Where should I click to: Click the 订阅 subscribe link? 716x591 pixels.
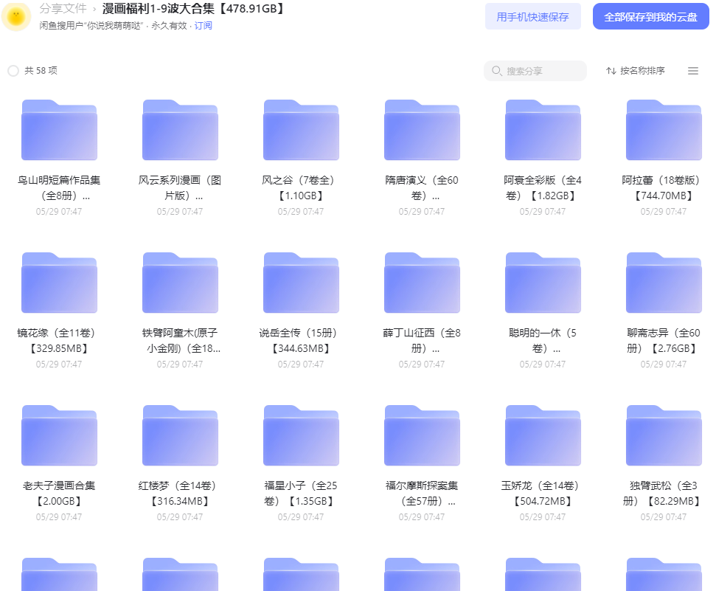point(204,26)
